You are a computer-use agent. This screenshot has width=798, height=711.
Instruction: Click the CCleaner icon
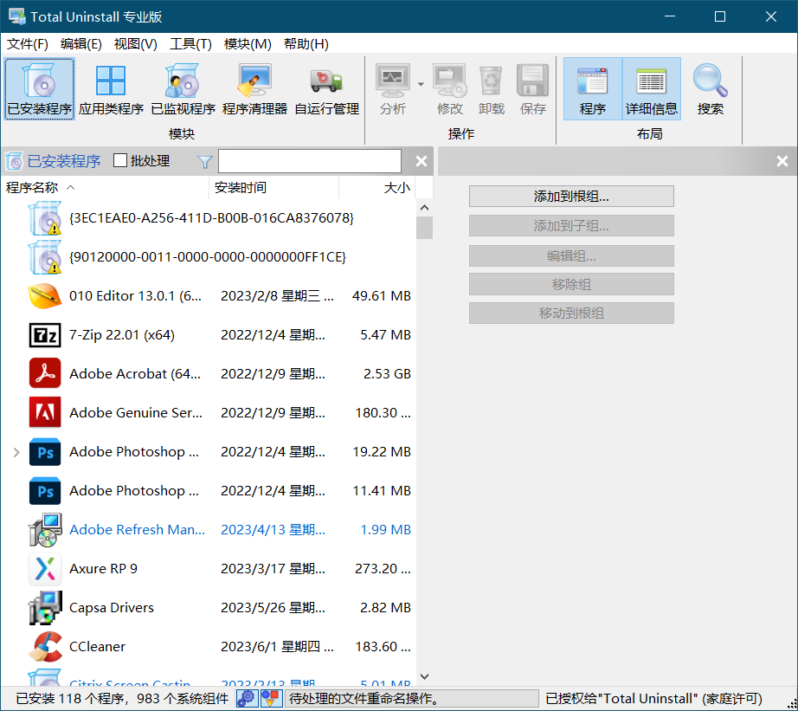click(45, 646)
